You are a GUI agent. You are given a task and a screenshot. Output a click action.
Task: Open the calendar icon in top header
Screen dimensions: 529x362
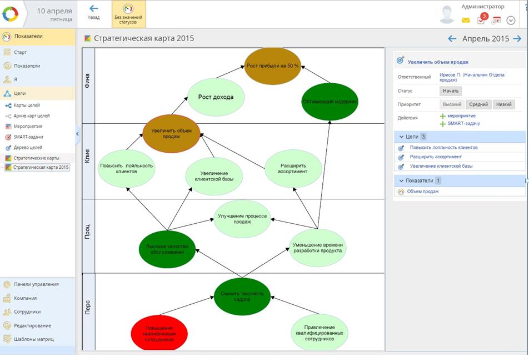click(496, 21)
